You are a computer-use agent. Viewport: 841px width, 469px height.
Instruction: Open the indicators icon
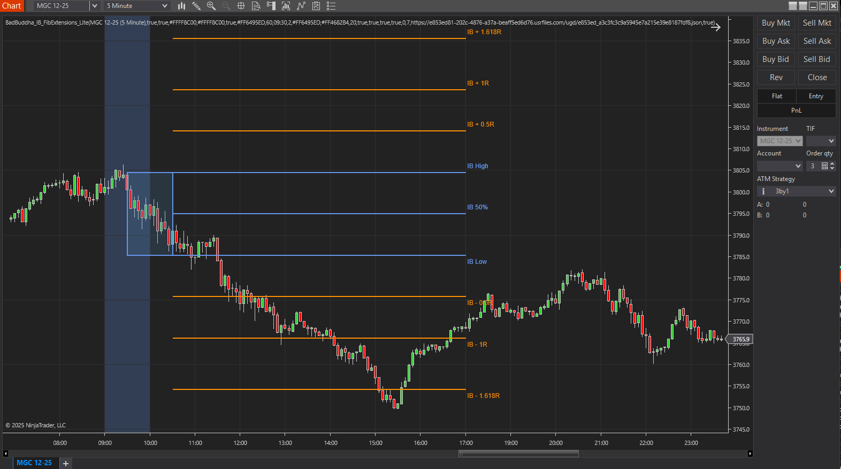301,6
